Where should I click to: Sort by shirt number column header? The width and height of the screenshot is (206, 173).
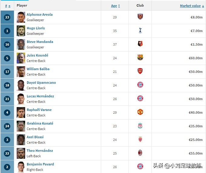tap(8, 6)
